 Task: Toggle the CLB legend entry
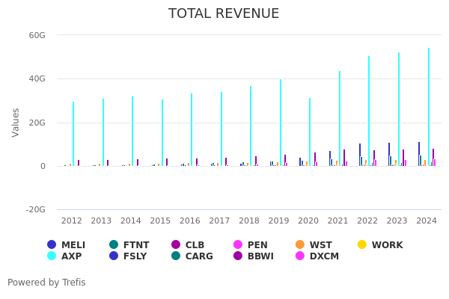(176, 245)
